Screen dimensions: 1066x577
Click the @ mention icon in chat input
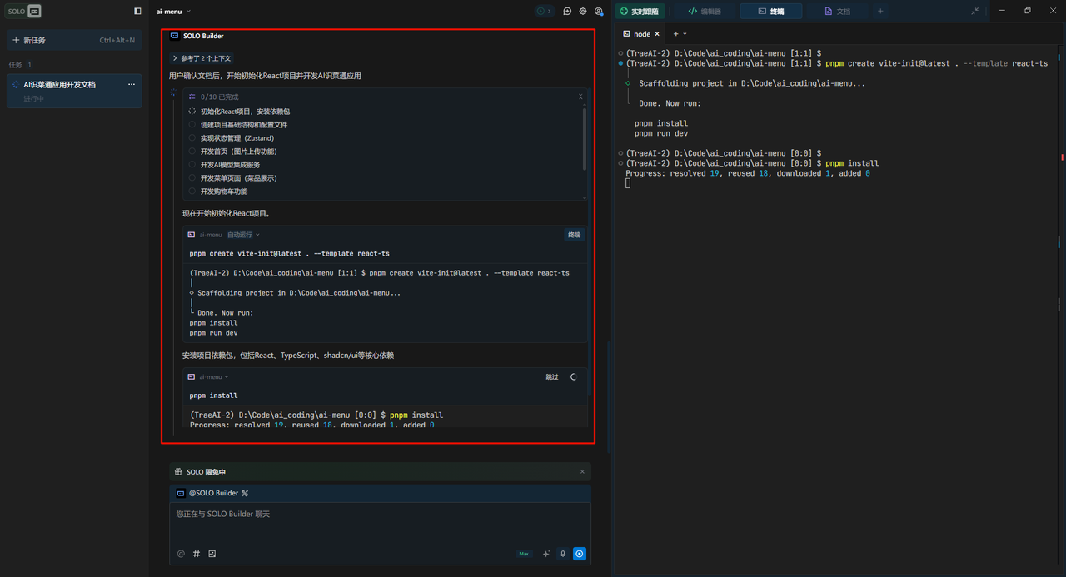181,554
